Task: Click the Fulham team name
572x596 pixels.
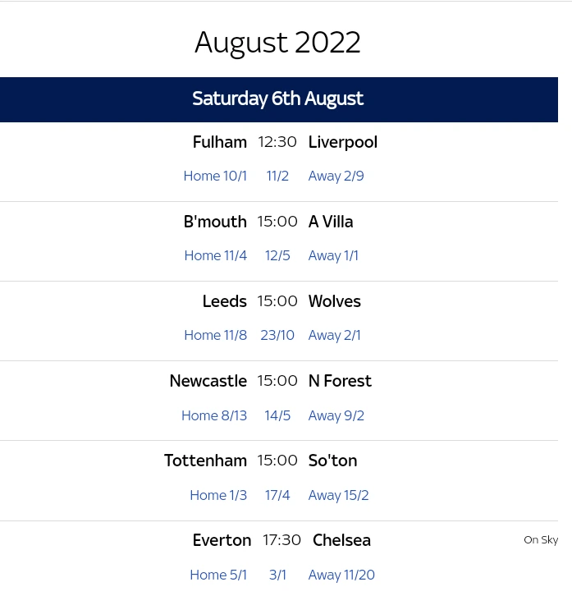Action: [219, 142]
